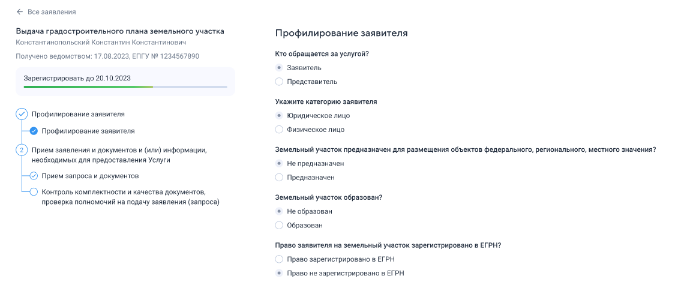Image resolution: width=675 pixels, height=285 pixels.
Task: Select the Не предназначен radio option
Action: click(279, 164)
